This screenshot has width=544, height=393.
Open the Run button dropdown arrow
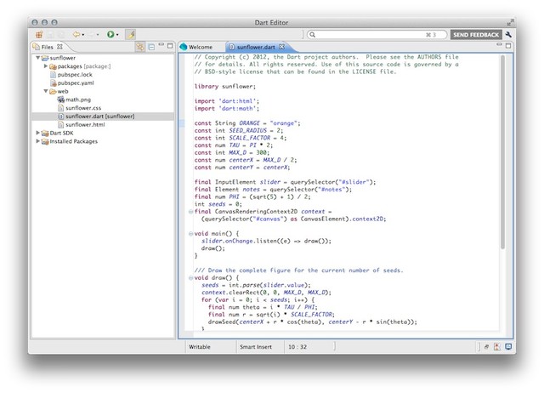click(x=117, y=35)
